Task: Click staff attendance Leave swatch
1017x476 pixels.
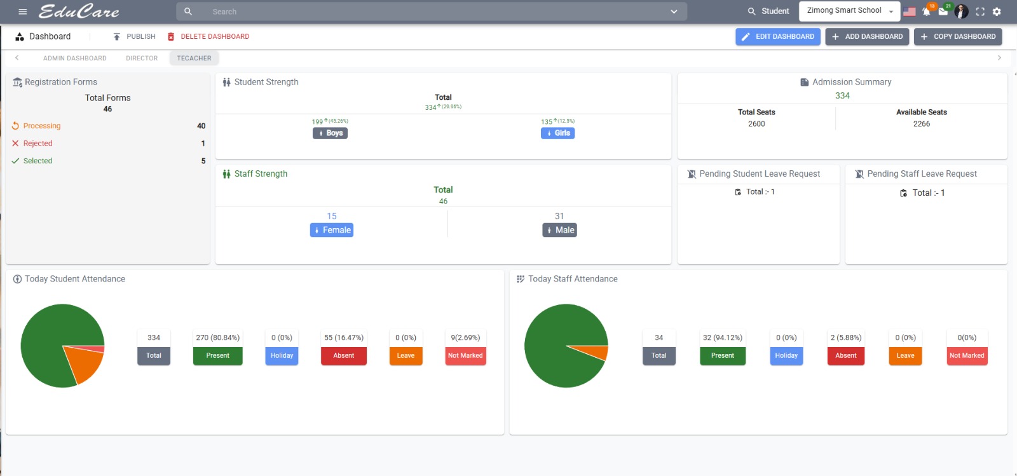Action: (905, 356)
